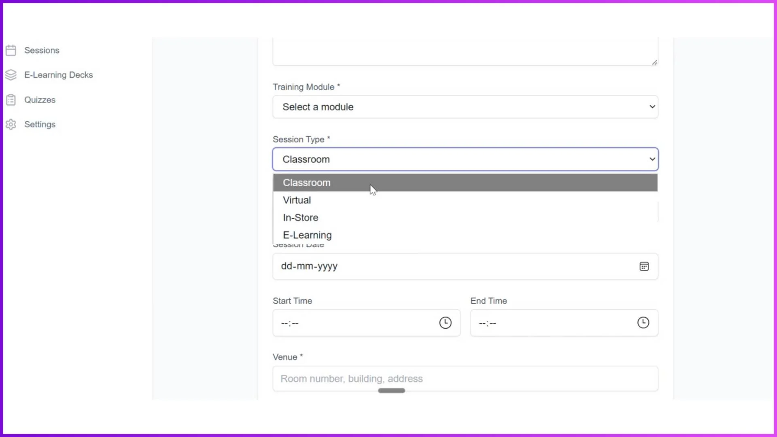
Task: Click the Venue address input field
Action: point(465,379)
